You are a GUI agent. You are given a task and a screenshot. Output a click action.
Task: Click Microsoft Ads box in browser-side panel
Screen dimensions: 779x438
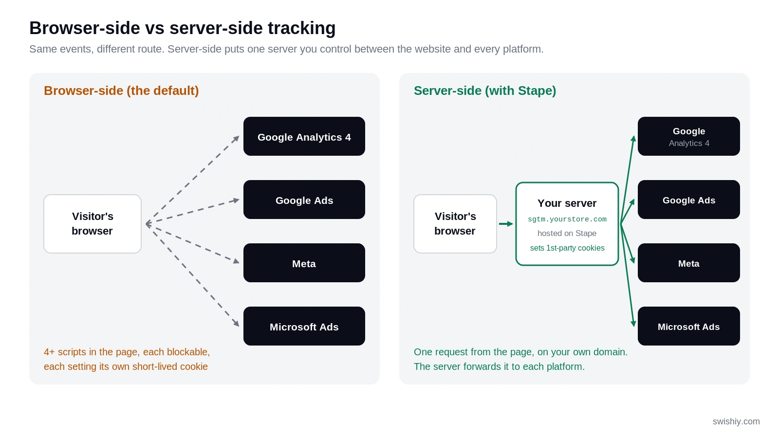[304, 326]
